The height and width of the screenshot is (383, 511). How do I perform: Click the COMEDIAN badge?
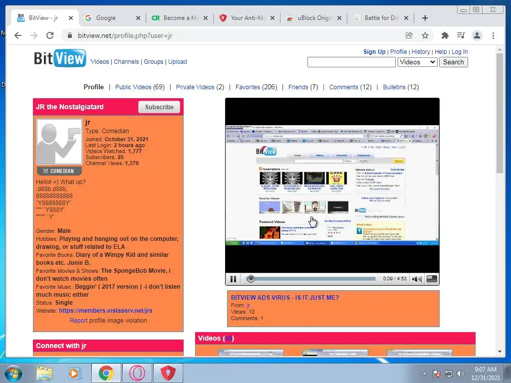[59, 171]
